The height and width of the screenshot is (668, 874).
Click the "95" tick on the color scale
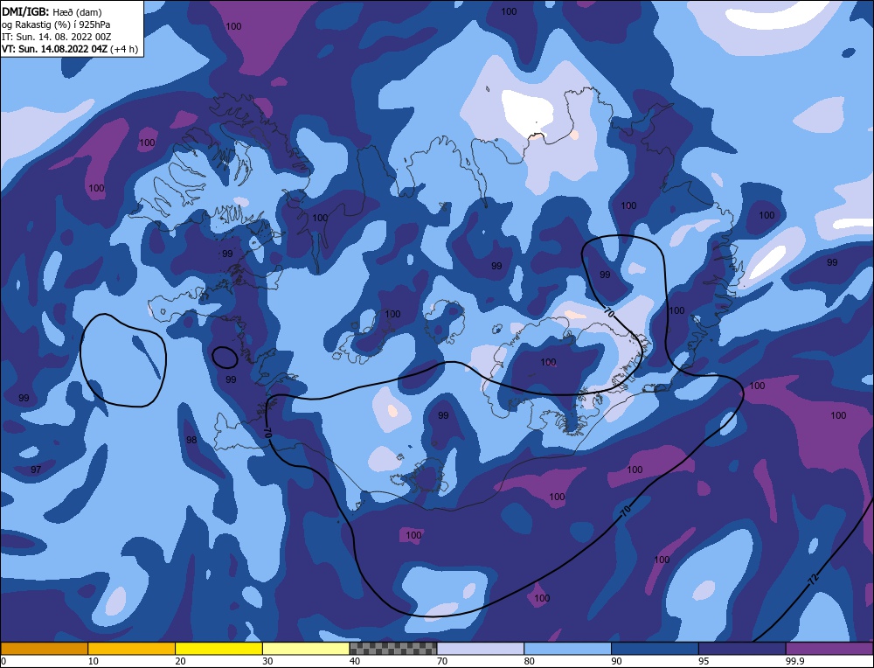(x=704, y=661)
